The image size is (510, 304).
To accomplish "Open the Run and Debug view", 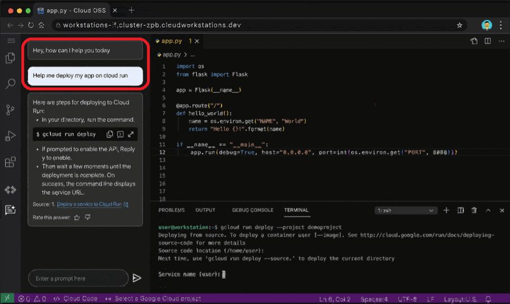I will click(x=10, y=136).
